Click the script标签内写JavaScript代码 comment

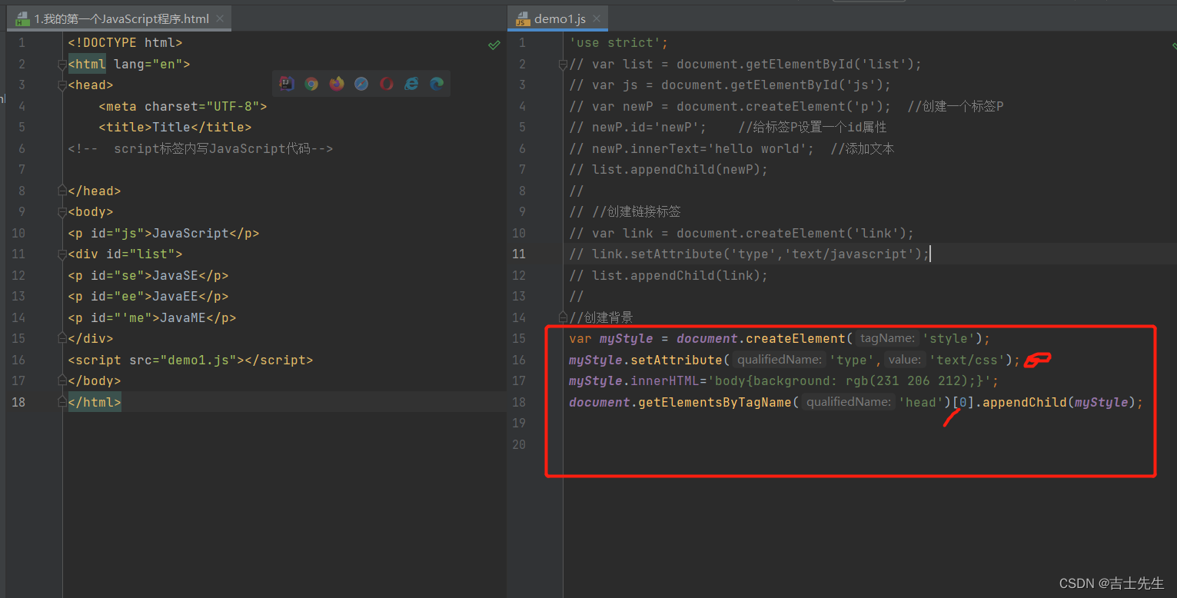tap(201, 149)
